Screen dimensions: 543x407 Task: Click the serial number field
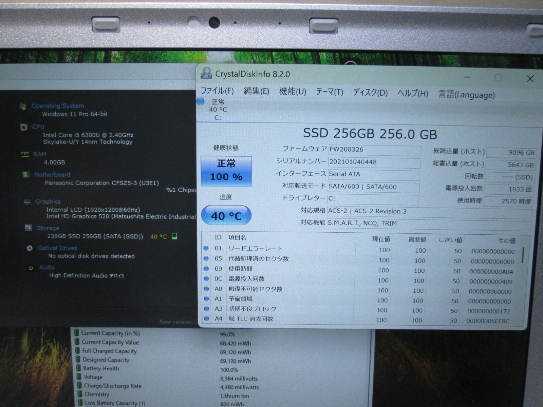pyautogui.click(x=374, y=162)
